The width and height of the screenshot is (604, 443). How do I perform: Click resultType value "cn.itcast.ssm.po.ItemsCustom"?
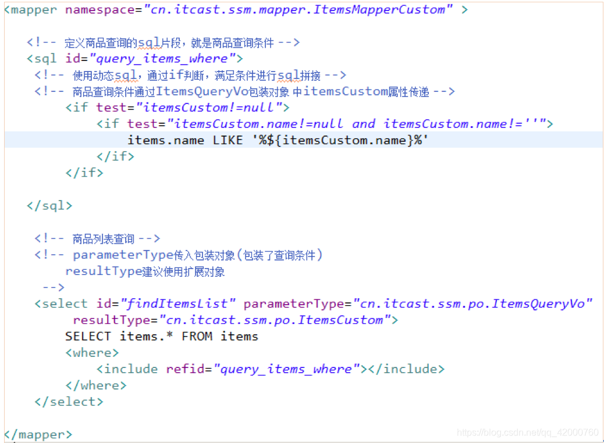(275, 320)
